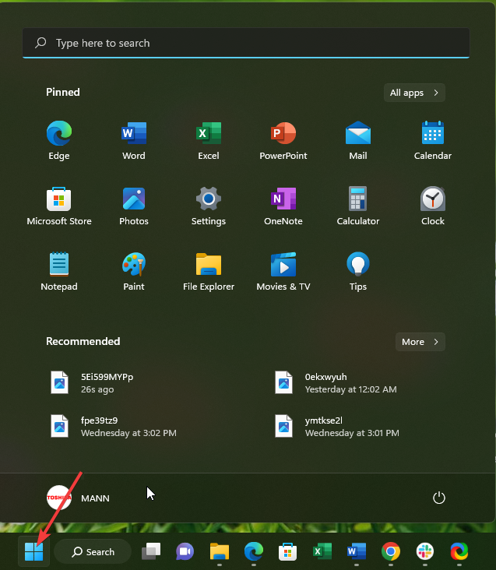Open File Explorer from the taskbar

tap(219, 551)
